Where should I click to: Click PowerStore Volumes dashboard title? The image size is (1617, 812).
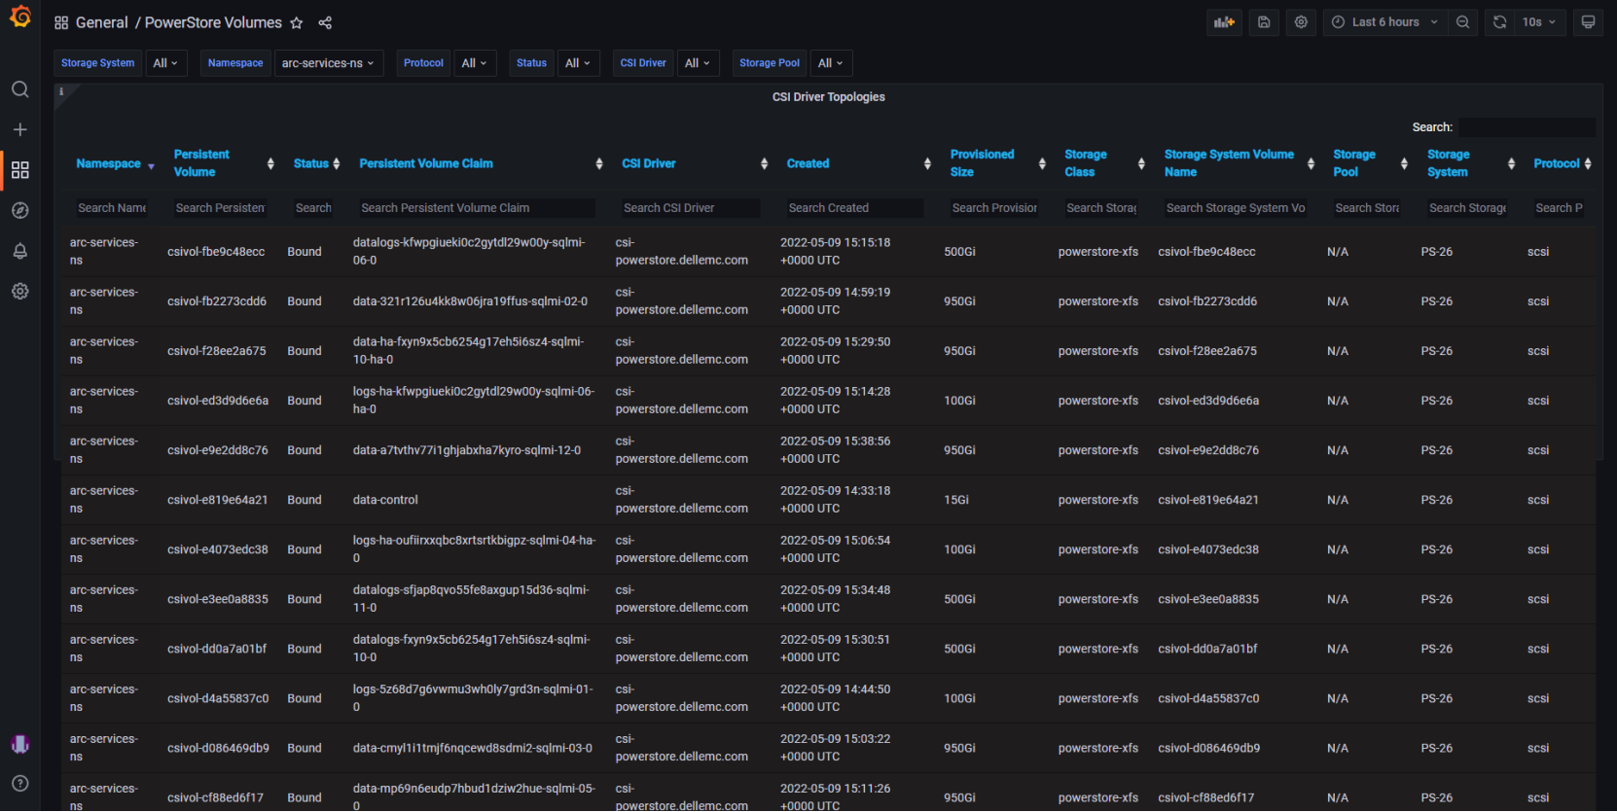click(213, 22)
